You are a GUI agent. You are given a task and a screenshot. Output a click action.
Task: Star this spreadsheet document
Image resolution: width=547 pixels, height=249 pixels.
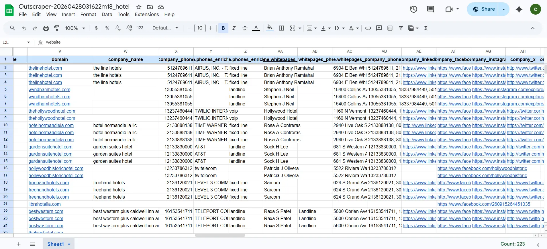(139, 7)
